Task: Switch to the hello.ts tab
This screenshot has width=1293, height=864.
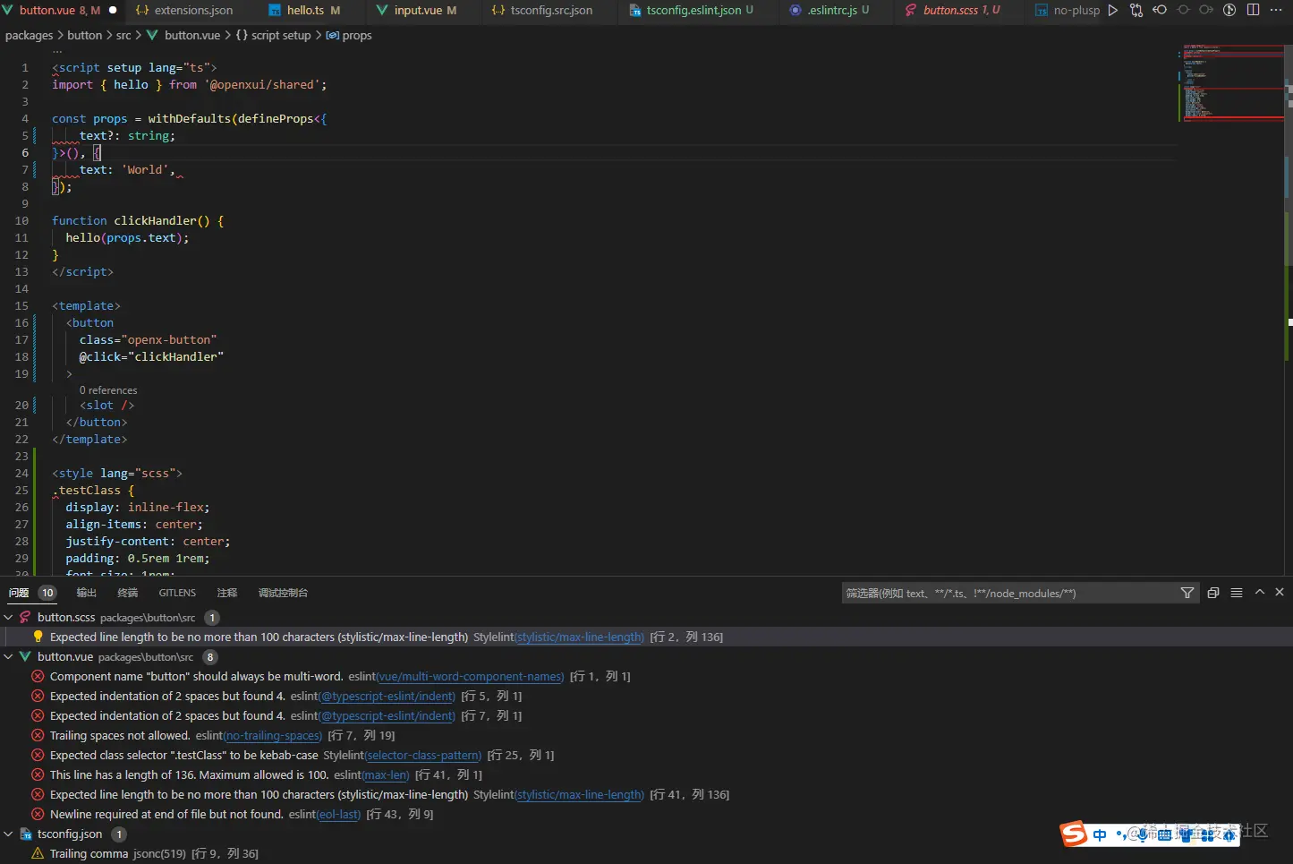Action: 306,10
